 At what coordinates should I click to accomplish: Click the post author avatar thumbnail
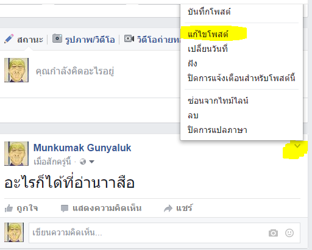(x=16, y=154)
